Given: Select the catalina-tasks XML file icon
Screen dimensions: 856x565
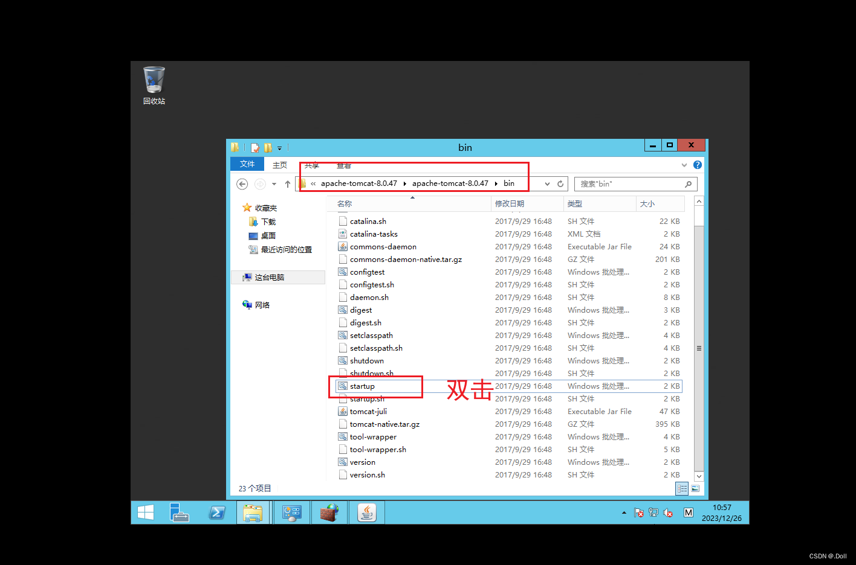Looking at the screenshot, I should click(x=343, y=234).
